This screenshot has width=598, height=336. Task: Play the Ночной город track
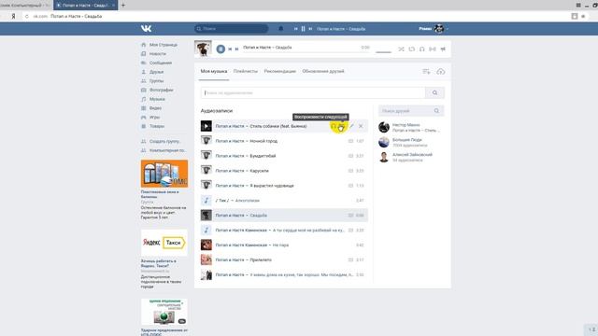coord(206,141)
